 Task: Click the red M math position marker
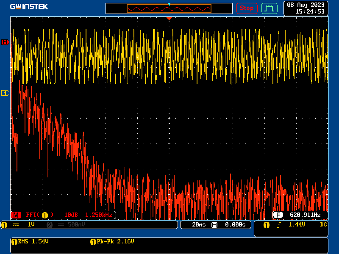5,42
